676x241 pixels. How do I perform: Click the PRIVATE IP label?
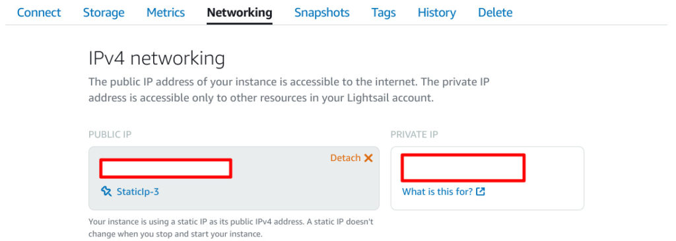[x=415, y=135]
